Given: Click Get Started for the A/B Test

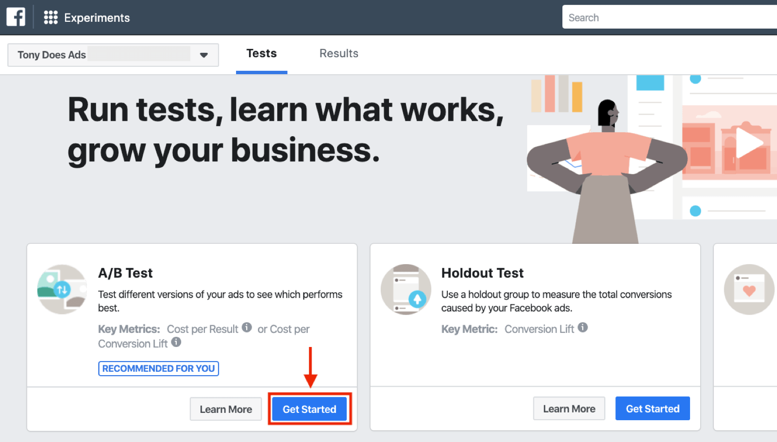Looking at the screenshot, I should click(x=309, y=409).
